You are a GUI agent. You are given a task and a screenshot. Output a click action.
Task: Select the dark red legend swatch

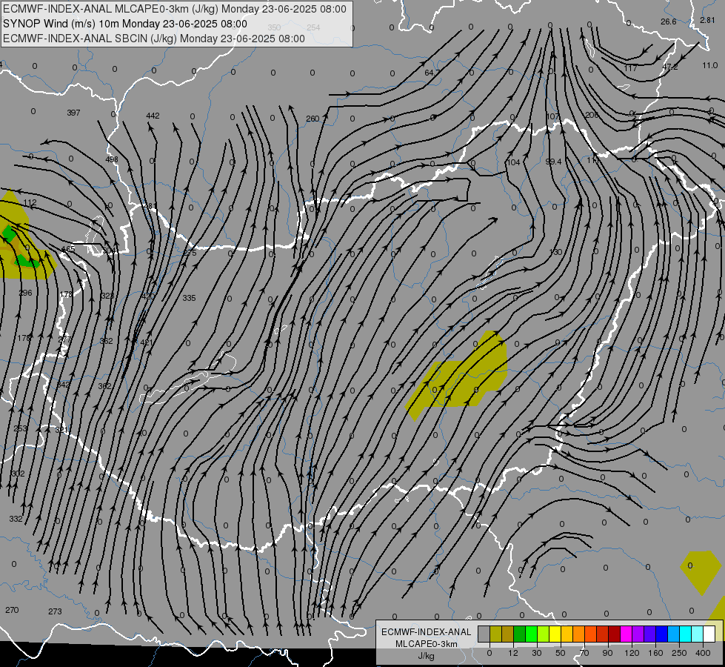(615, 634)
